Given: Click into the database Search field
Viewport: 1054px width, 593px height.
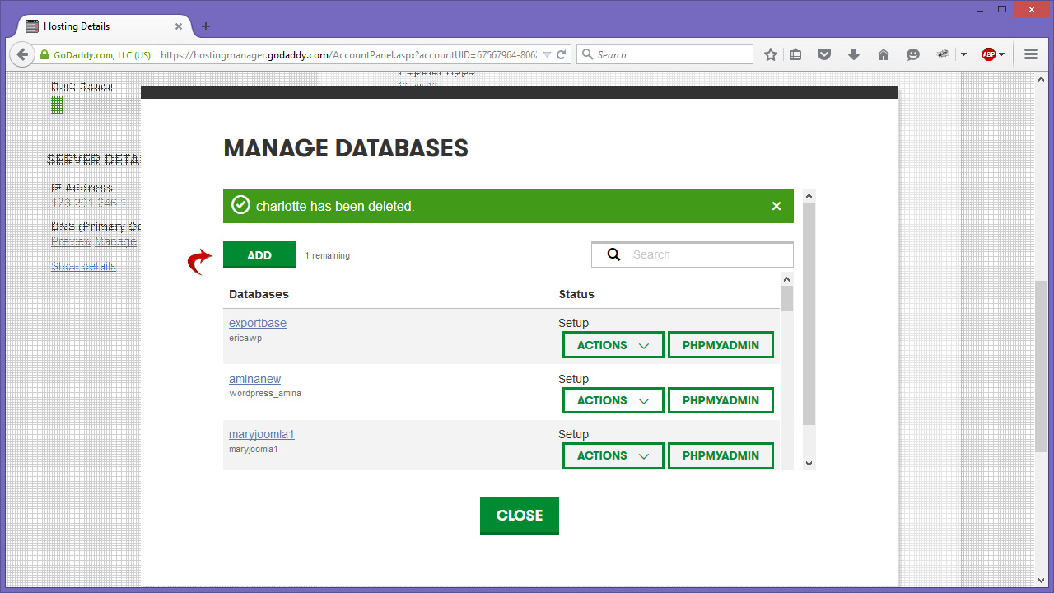Looking at the screenshot, I should tap(693, 254).
